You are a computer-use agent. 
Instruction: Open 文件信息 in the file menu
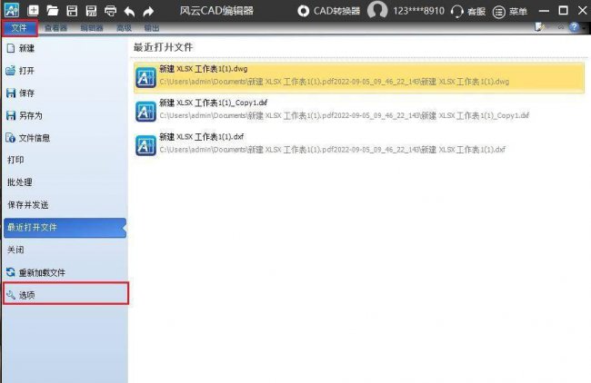pos(65,138)
